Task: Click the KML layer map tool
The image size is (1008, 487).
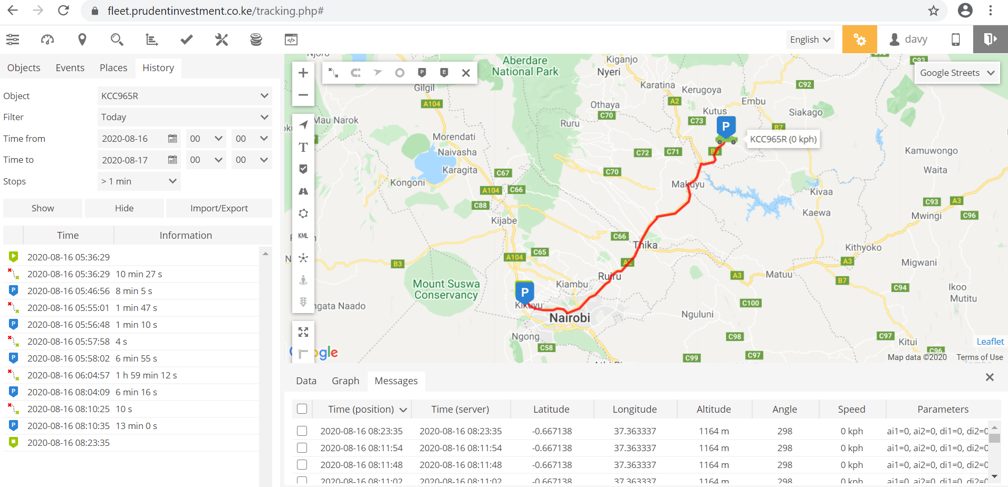Action: pos(303,236)
